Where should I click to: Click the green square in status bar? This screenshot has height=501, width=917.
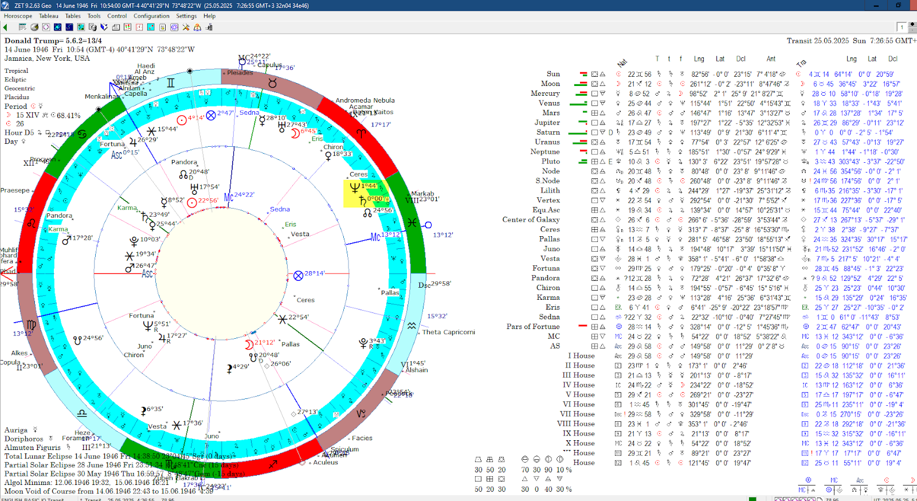point(753,499)
